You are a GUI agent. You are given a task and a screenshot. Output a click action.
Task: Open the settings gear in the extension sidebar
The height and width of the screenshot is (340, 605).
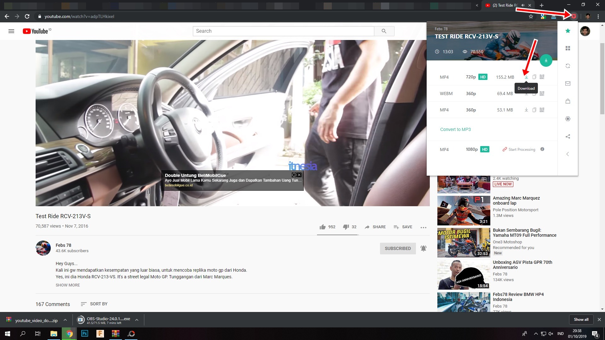point(568,119)
